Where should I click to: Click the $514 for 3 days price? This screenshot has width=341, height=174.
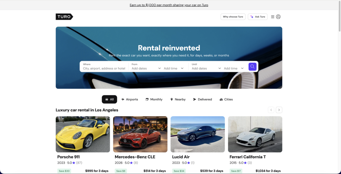[x=155, y=171]
